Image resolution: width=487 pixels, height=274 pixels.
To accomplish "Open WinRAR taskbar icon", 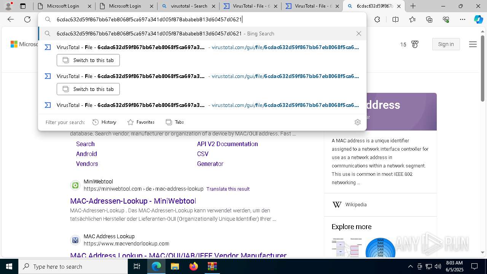I will click(212, 266).
